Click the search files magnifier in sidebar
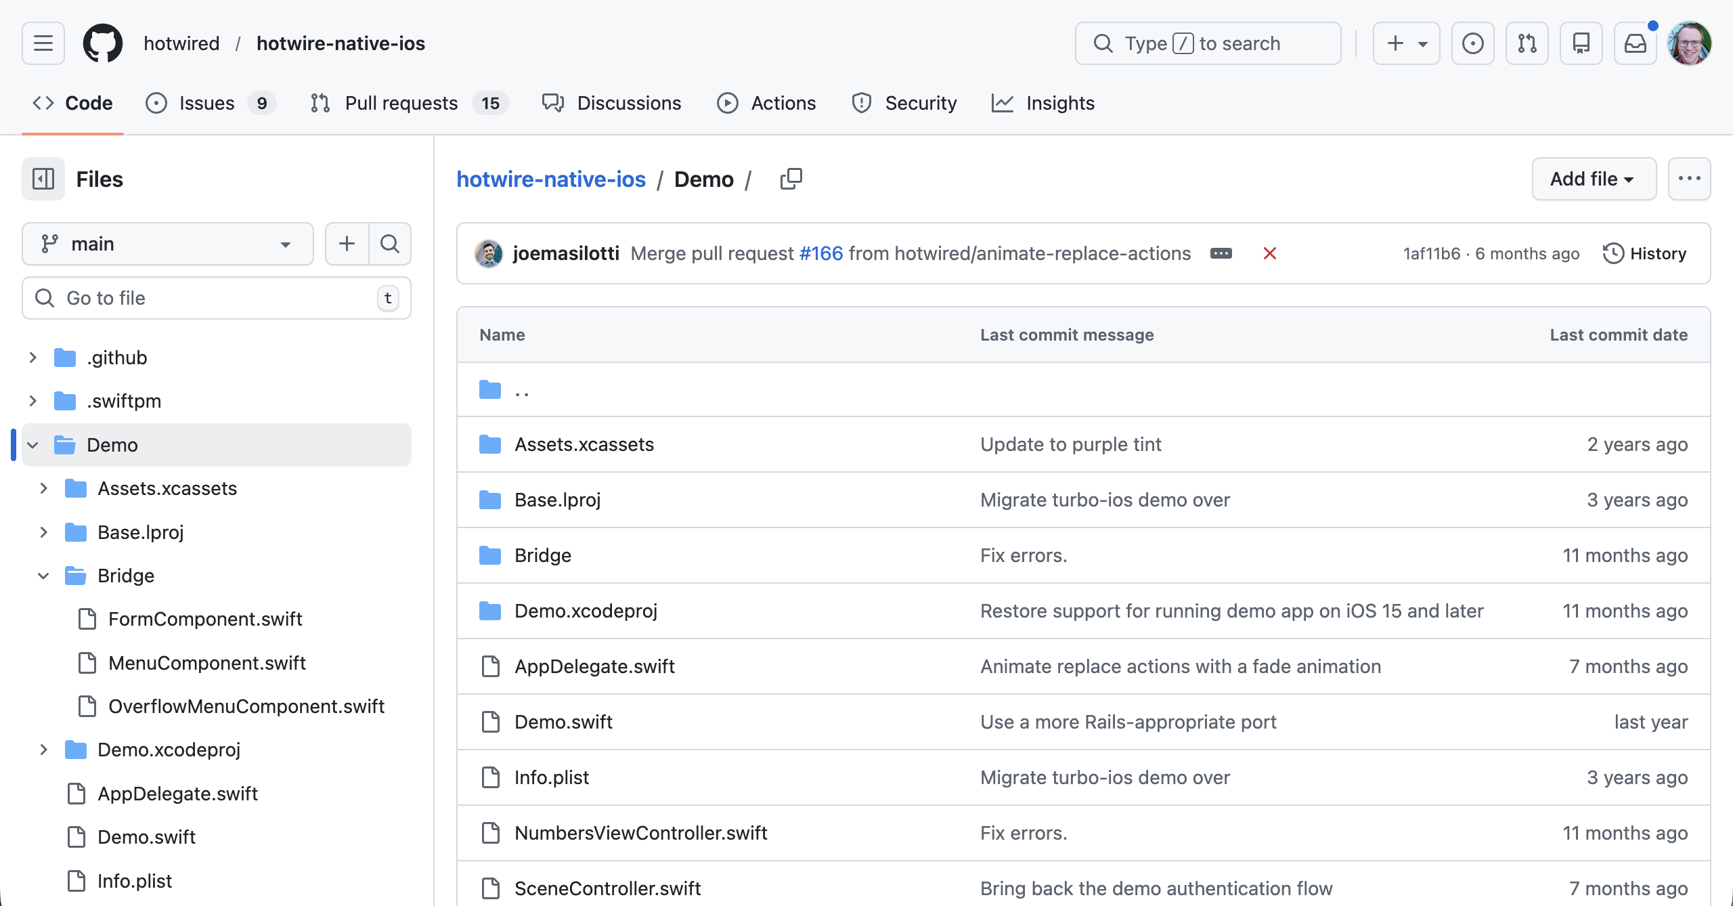This screenshot has height=906, width=1733. [390, 244]
